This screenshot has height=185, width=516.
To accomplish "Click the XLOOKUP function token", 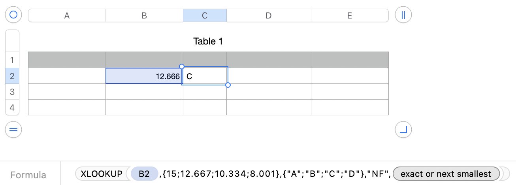I will pos(101,174).
